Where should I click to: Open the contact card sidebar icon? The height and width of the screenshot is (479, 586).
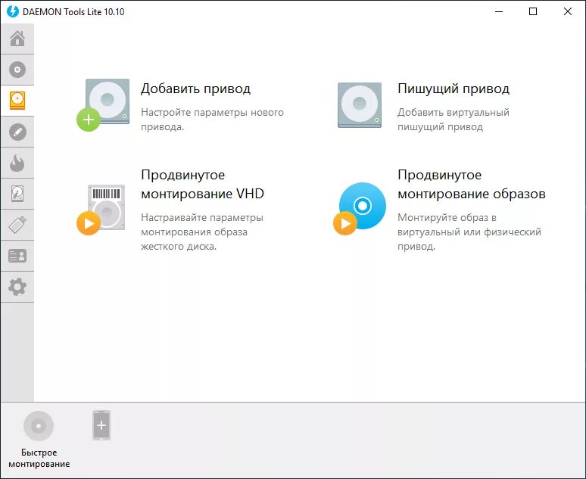pyautogui.click(x=17, y=256)
